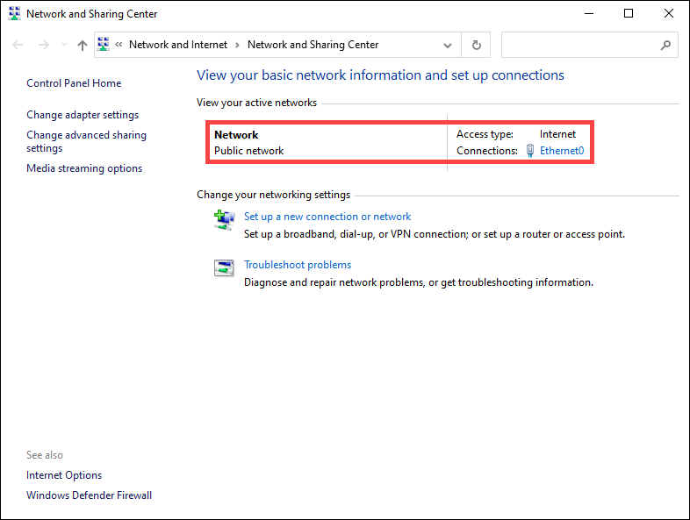Click the address bar control panel icon
The width and height of the screenshot is (690, 520).
[104, 45]
